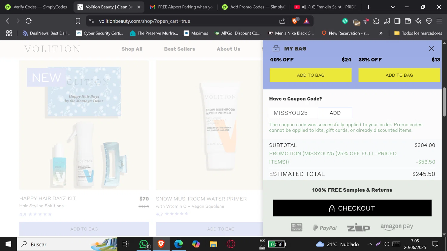The image size is (447, 251).
Task: Add Happy Hair Dayz Kit to bag
Action: click(x=84, y=229)
